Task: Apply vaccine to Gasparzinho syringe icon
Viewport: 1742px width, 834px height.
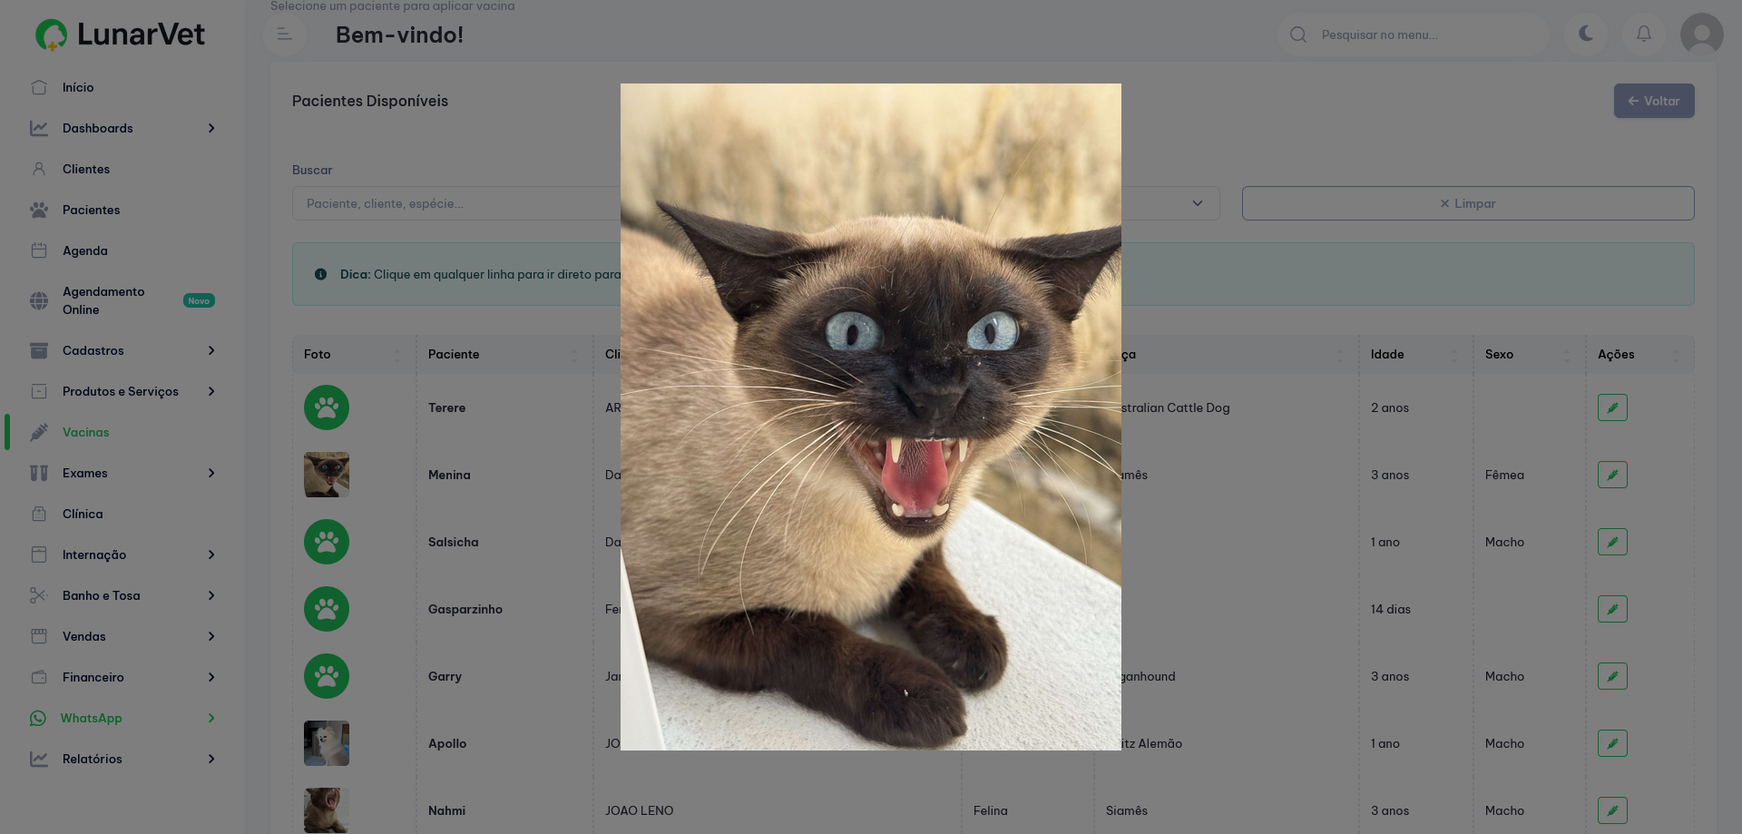Action: coord(1612,609)
